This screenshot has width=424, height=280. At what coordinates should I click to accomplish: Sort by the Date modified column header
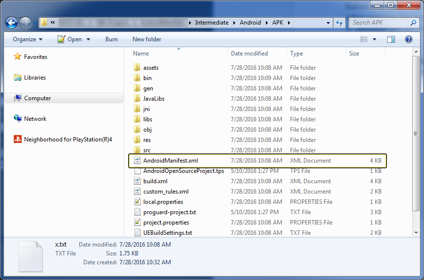click(249, 54)
